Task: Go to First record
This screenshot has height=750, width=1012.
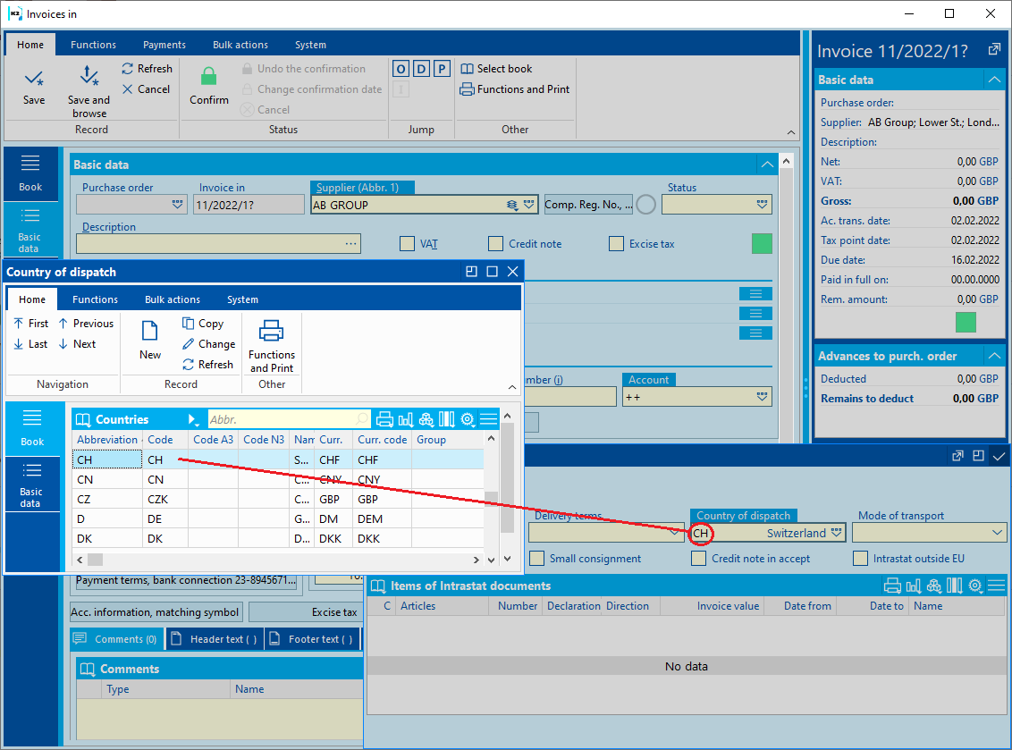Action: (x=31, y=324)
